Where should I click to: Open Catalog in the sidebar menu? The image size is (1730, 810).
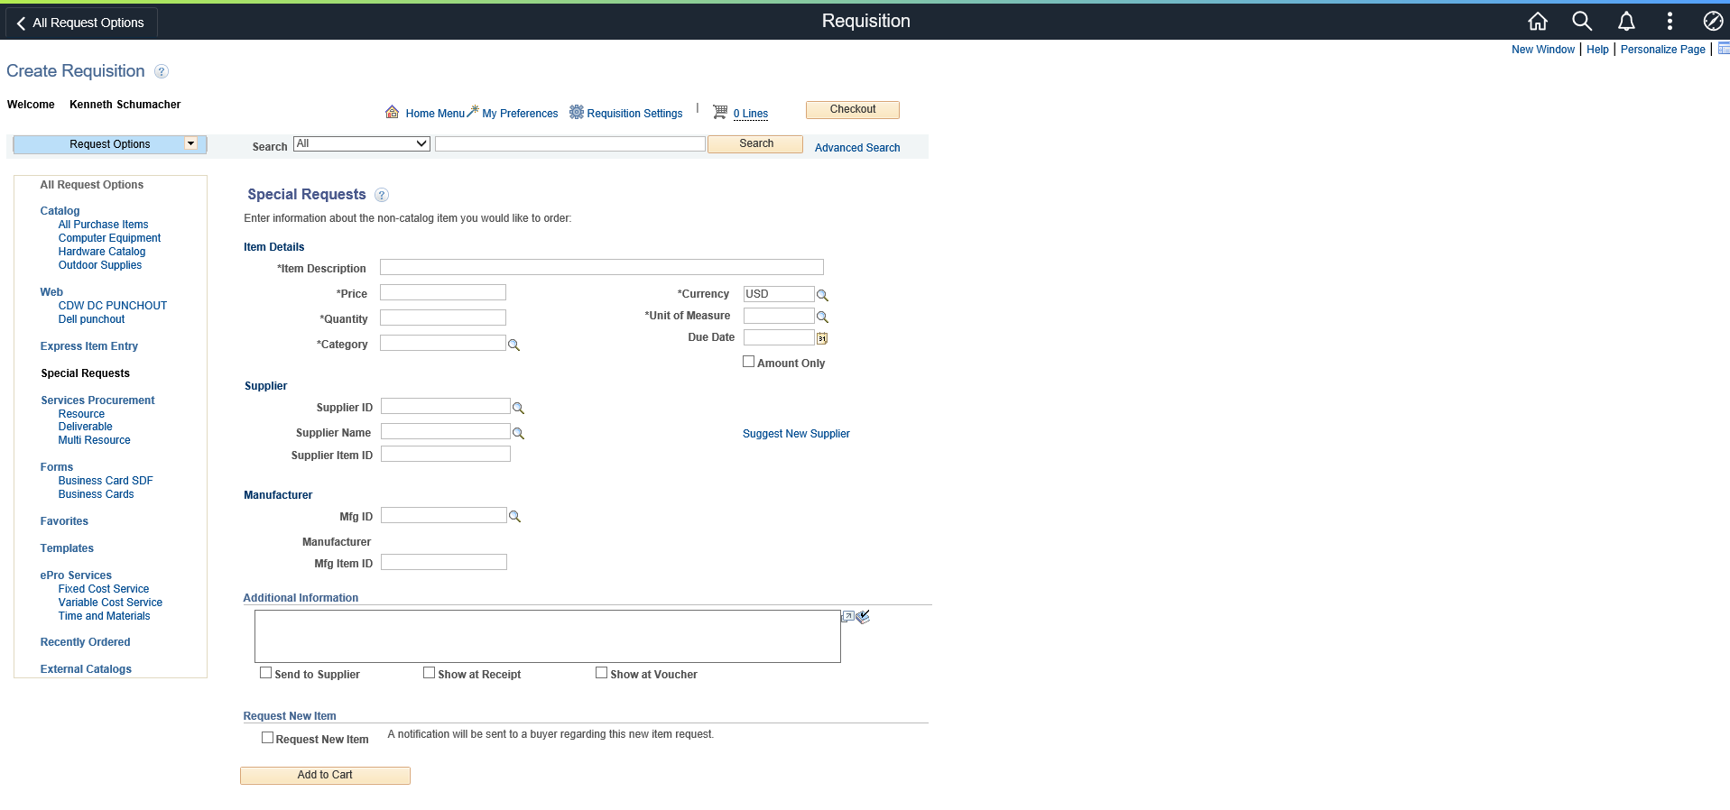pos(60,211)
